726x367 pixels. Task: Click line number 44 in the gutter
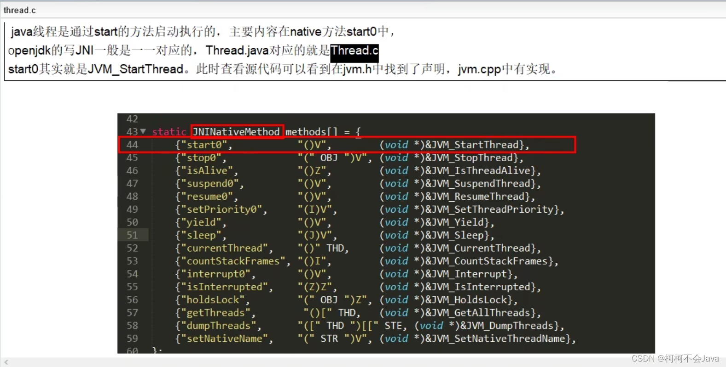click(x=132, y=145)
